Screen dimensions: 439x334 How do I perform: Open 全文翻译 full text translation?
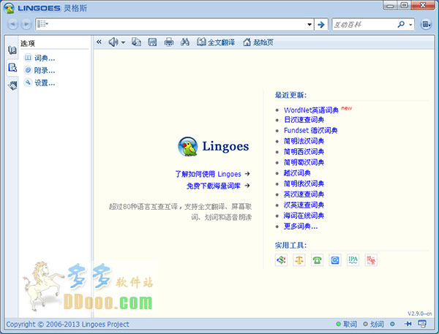point(216,42)
